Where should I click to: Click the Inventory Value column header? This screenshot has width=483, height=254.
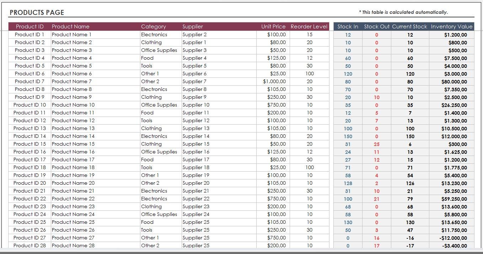pos(452,27)
